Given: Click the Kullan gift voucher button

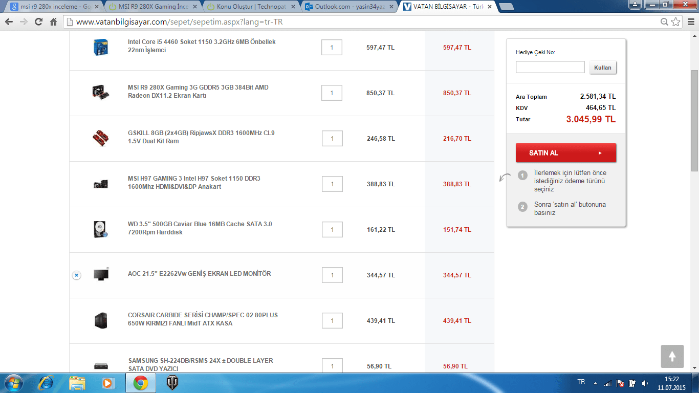Looking at the screenshot, I should [x=603, y=68].
